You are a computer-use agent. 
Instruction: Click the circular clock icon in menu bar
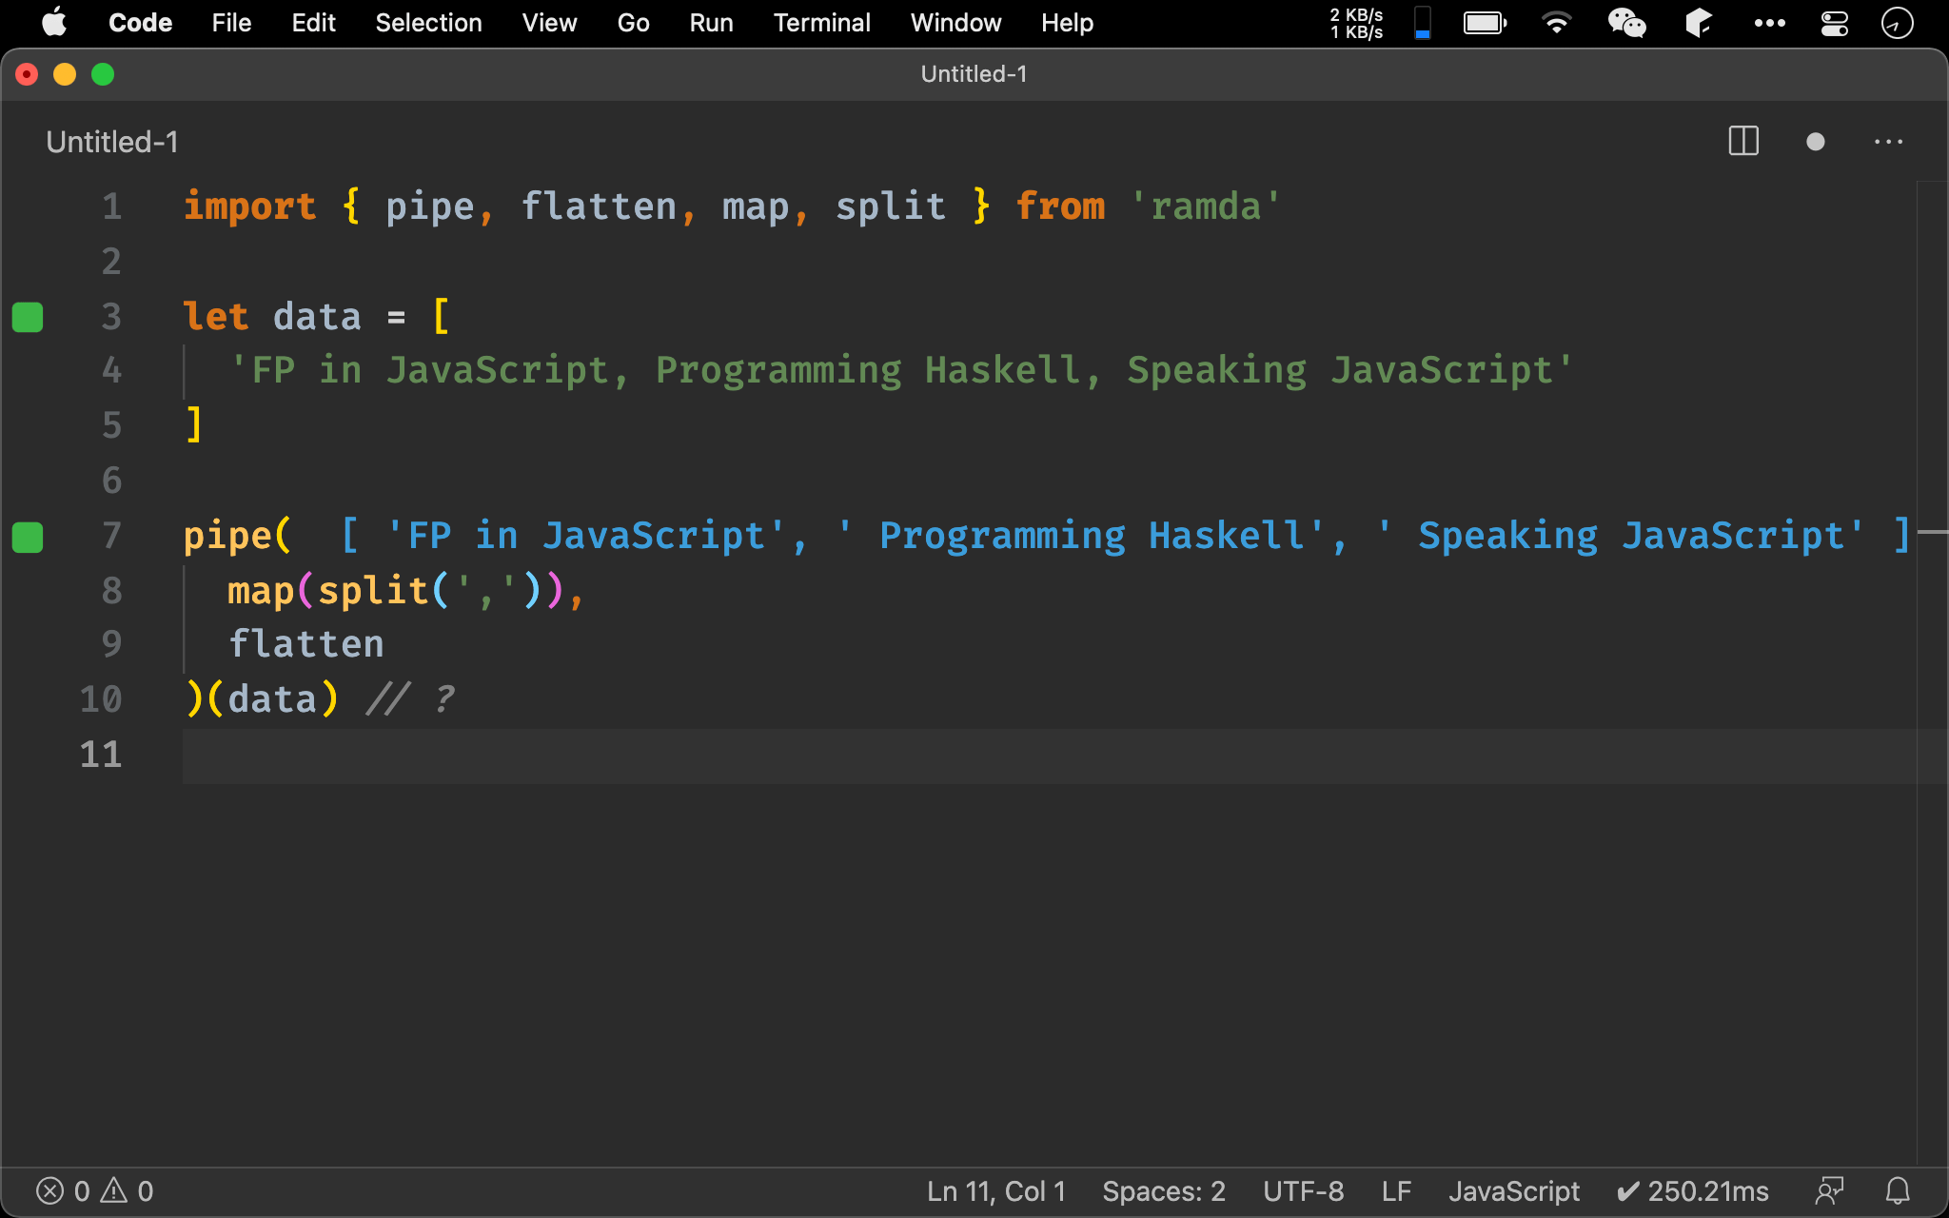click(1898, 23)
